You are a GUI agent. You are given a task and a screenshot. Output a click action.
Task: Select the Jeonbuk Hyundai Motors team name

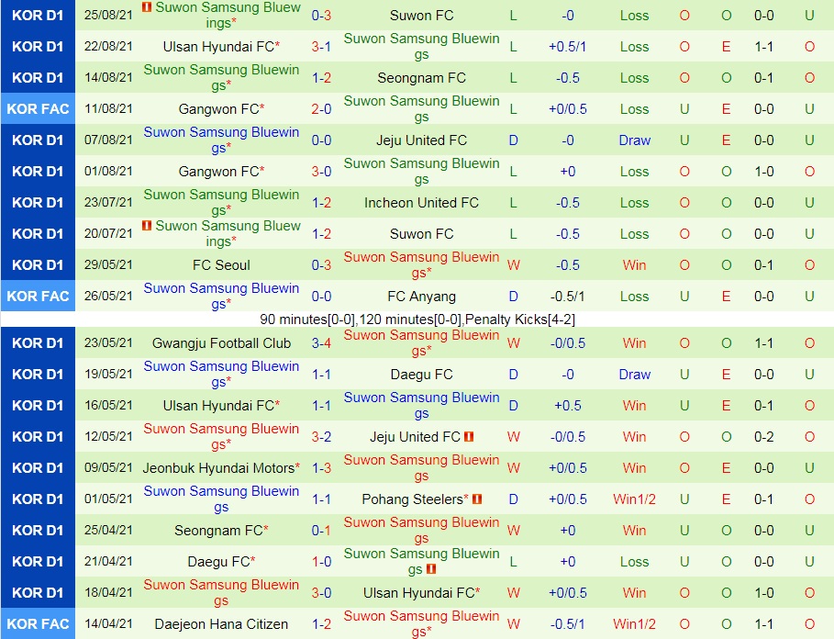click(218, 467)
